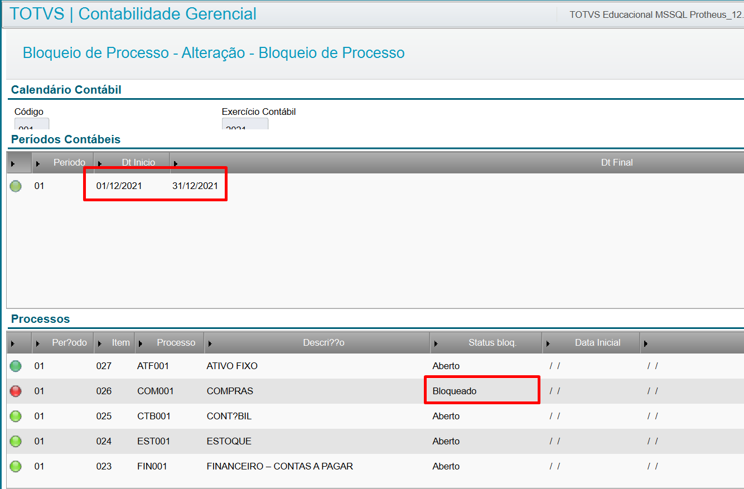Click green status icon for CTB001 row
Screen dimensions: 744x489
pyautogui.click(x=16, y=417)
